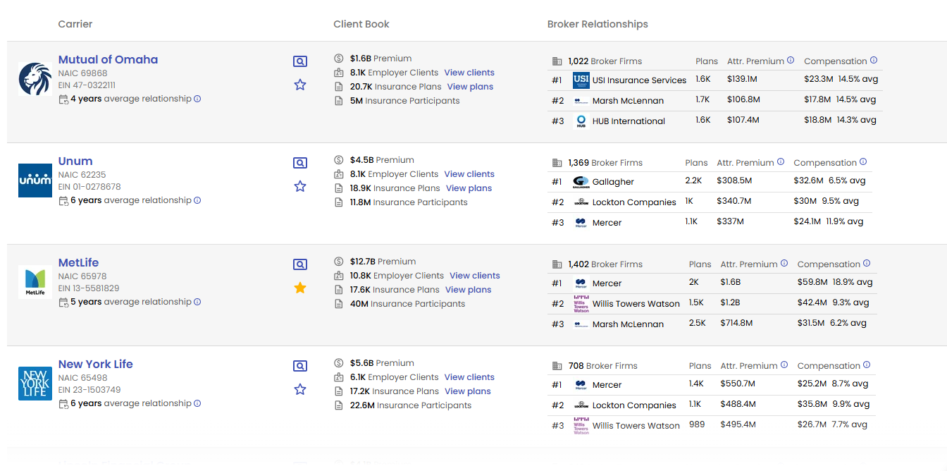
Task: Select Gallagher broker under Unum
Action: click(613, 182)
